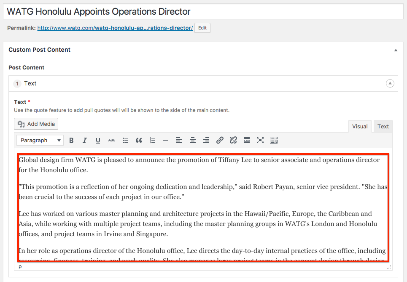Screen dimensions: 407x282
Task: Insert a horizontal line
Action: point(166,141)
